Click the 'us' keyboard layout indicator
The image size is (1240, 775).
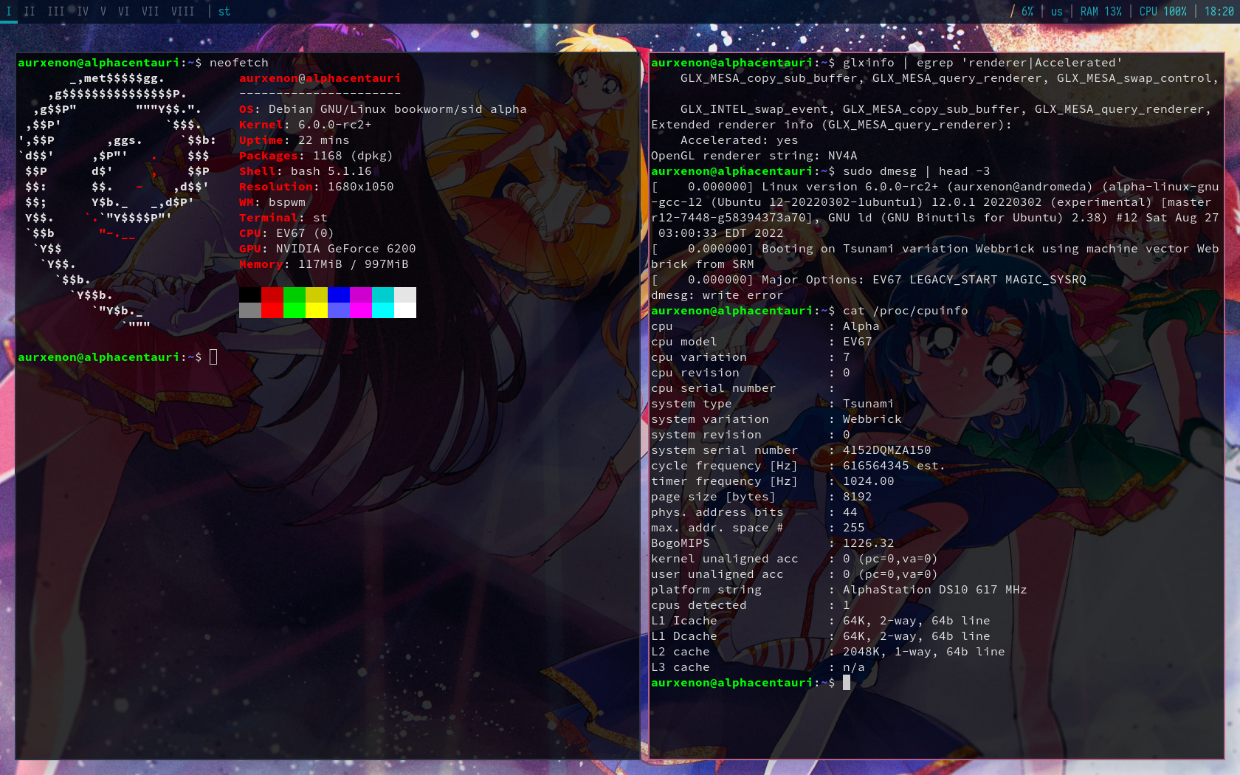click(1057, 11)
